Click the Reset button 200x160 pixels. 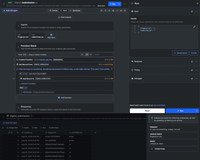147,111
